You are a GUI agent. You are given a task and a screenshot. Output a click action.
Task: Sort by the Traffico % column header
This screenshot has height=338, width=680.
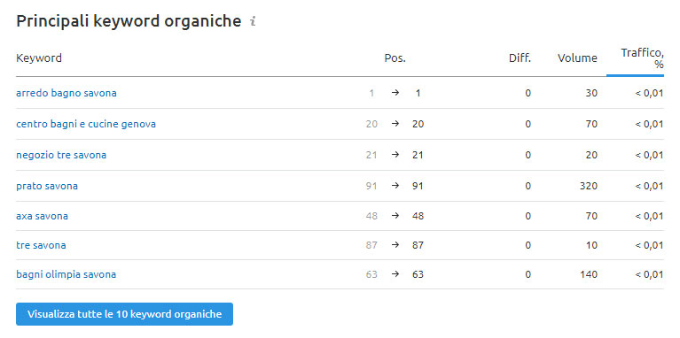pyautogui.click(x=642, y=58)
